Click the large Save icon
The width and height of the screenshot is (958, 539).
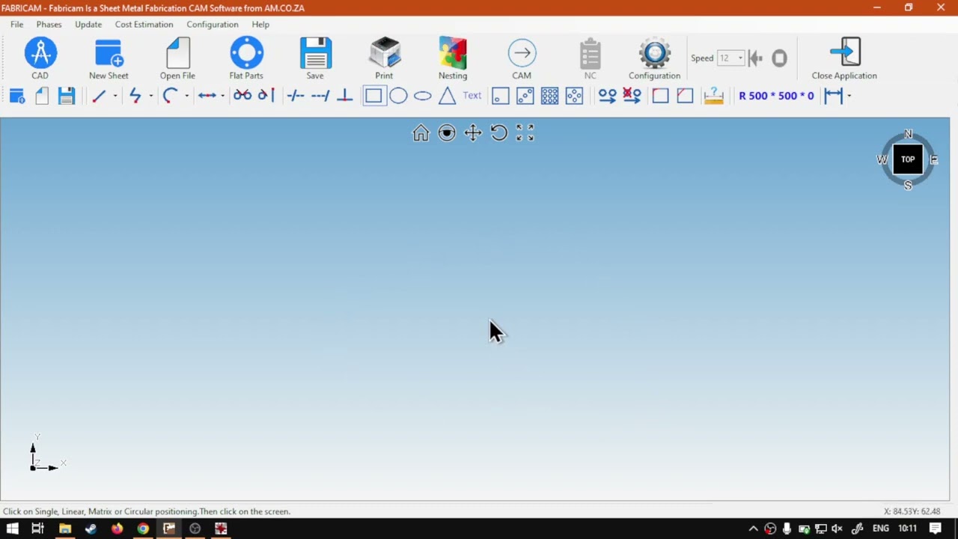point(315,58)
